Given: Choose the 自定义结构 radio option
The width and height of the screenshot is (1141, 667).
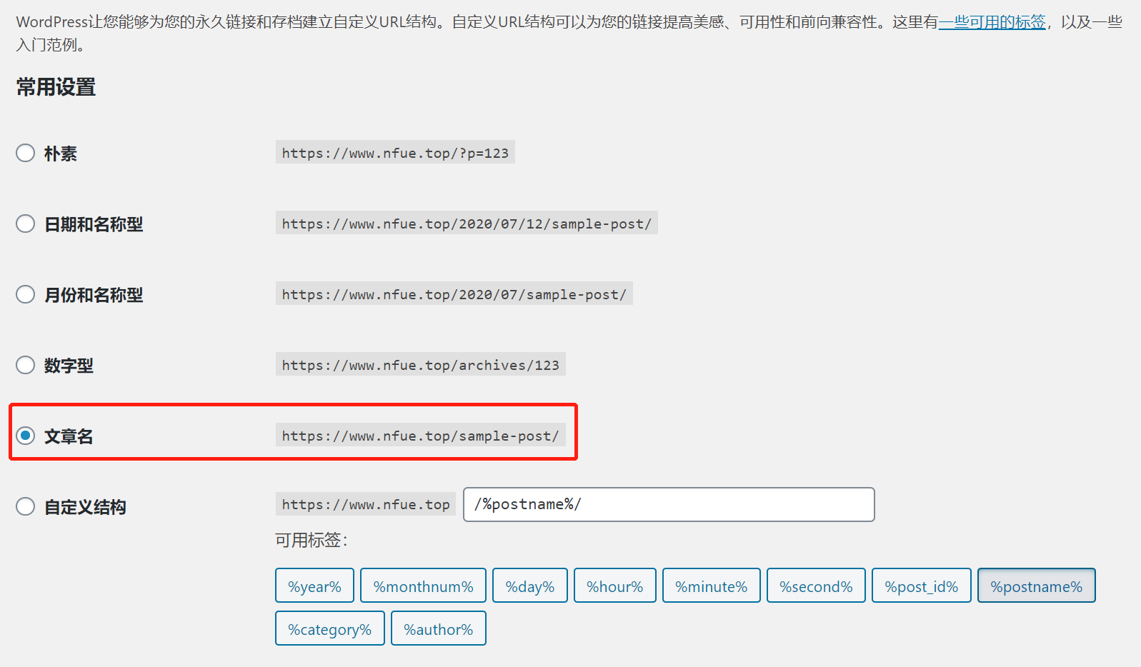Looking at the screenshot, I should pos(26,506).
